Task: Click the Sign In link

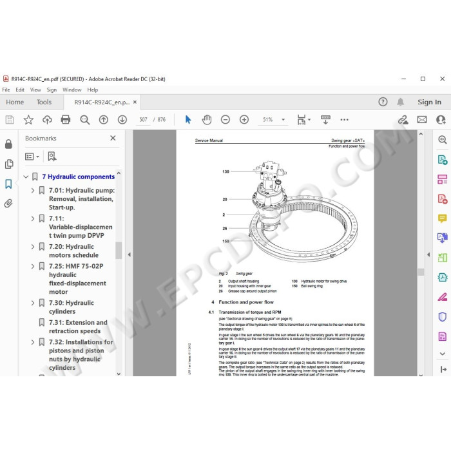Action: click(430, 102)
